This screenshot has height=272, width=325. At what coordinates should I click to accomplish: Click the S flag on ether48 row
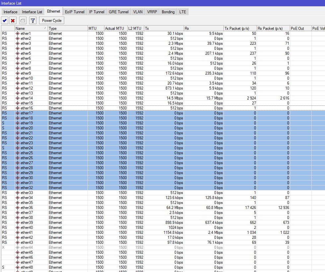pyautogui.click(x=3, y=267)
